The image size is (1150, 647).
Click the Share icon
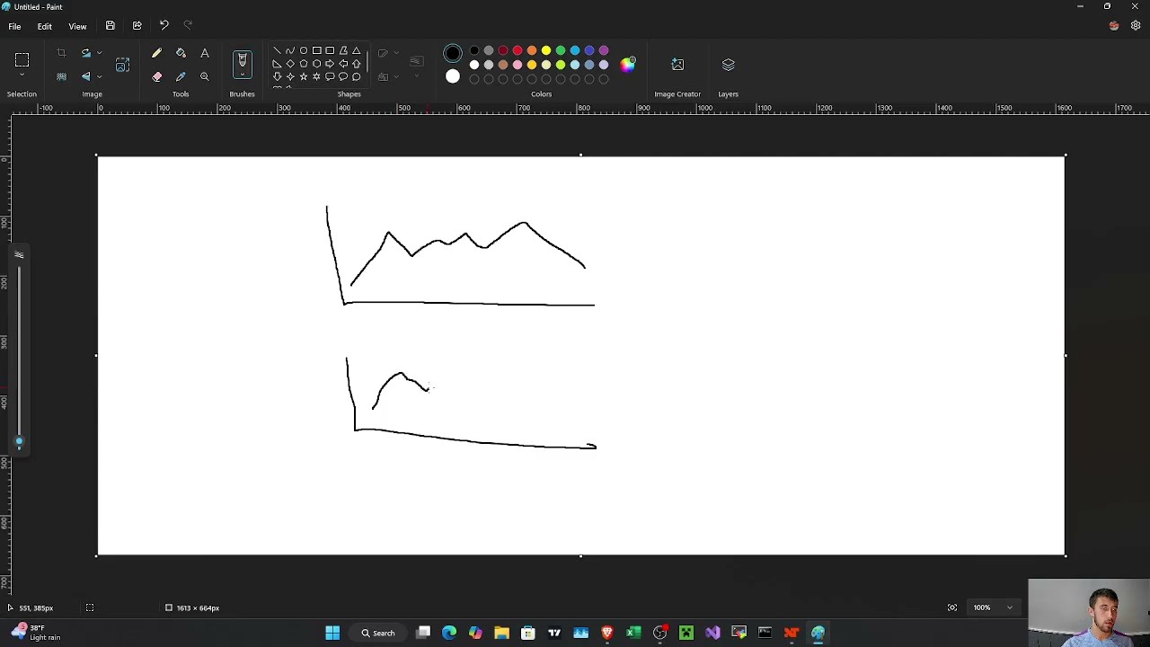(137, 26)
